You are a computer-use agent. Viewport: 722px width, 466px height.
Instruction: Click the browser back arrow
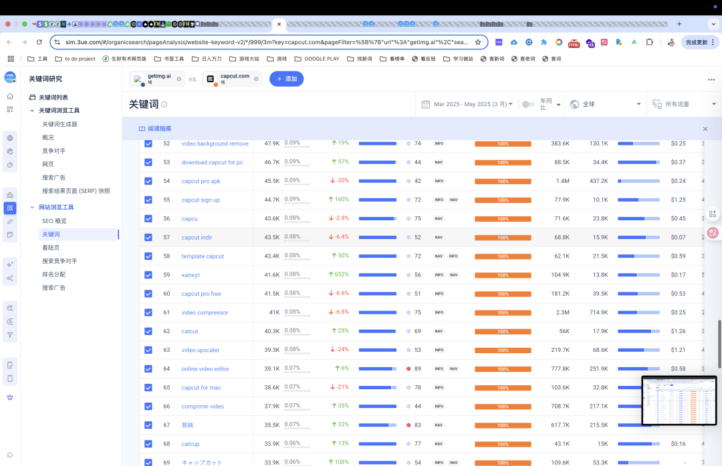tap(9, 42)
